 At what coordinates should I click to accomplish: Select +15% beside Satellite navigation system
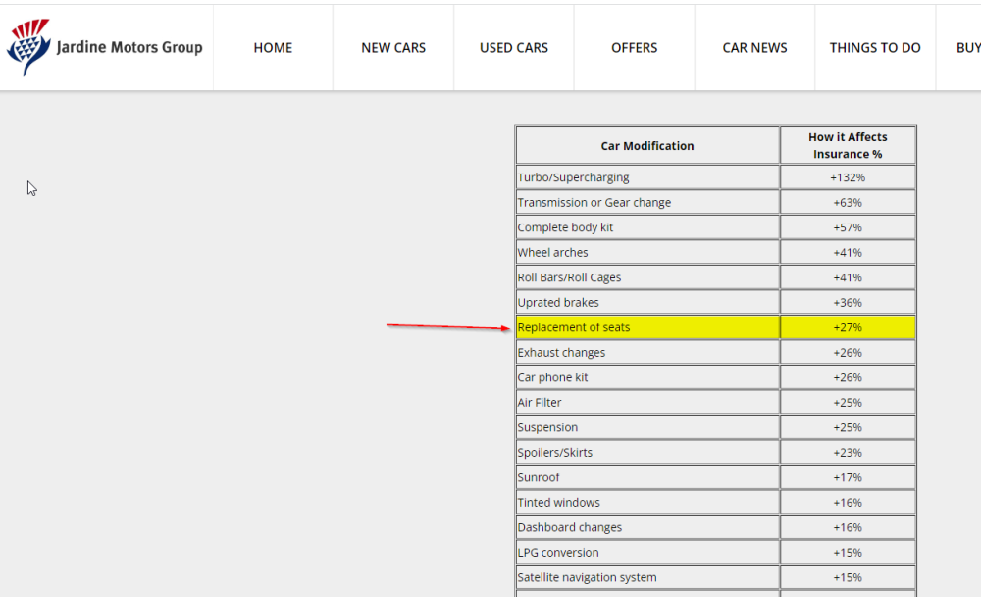tap(848, 577)
